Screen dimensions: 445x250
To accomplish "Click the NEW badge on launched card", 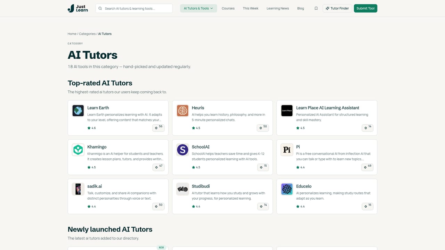I will [161, 248].
